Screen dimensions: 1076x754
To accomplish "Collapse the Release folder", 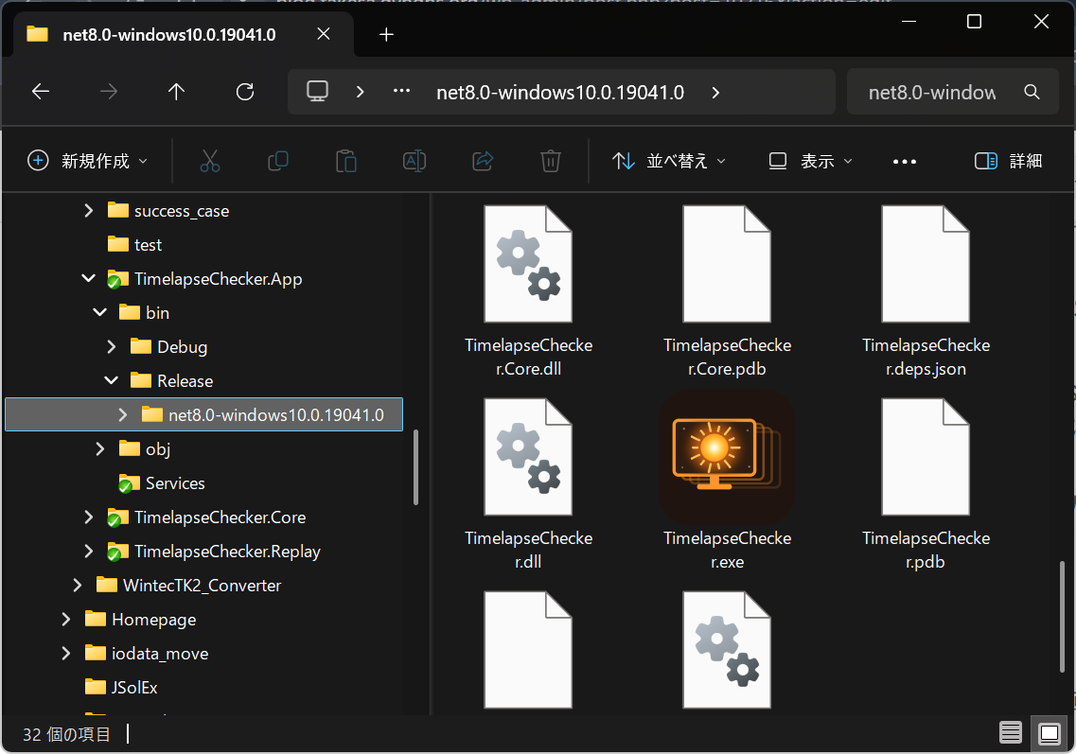I will click(x=111, y=380).
